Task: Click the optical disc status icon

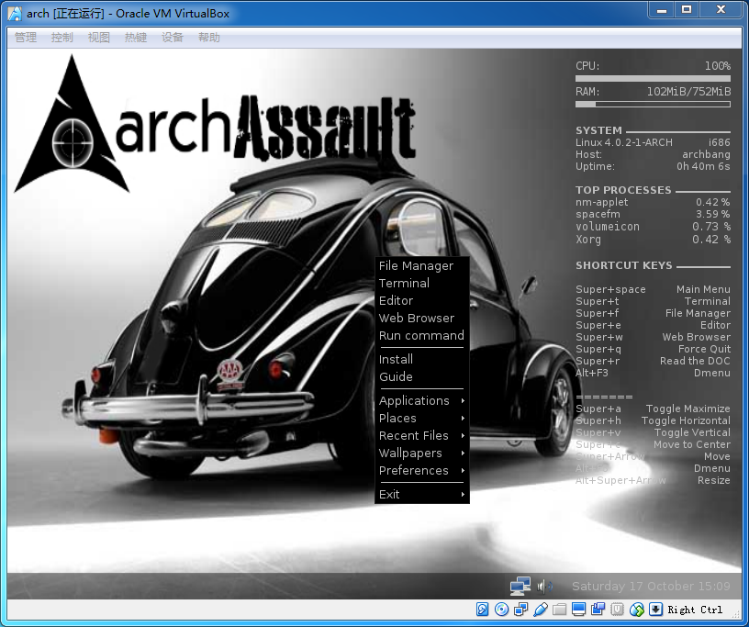Action: pos(501,610)
